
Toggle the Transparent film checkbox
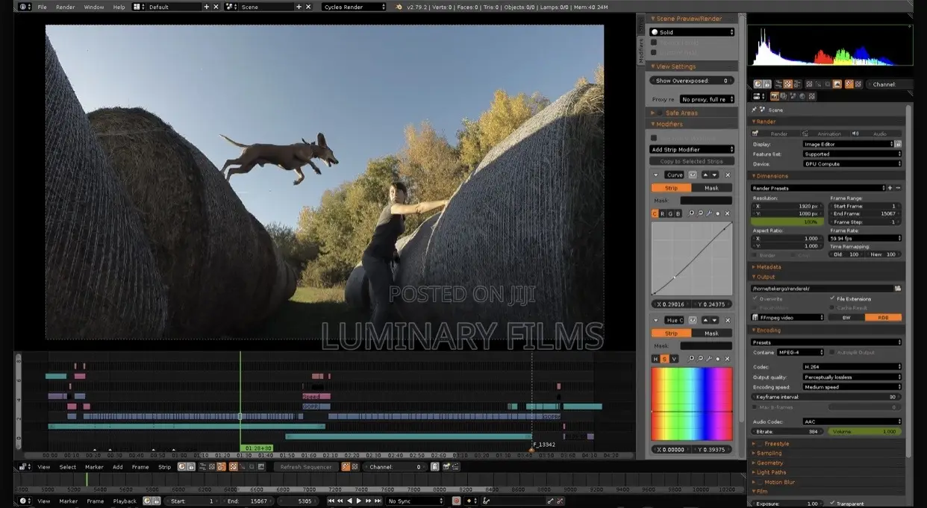point(831,504)
